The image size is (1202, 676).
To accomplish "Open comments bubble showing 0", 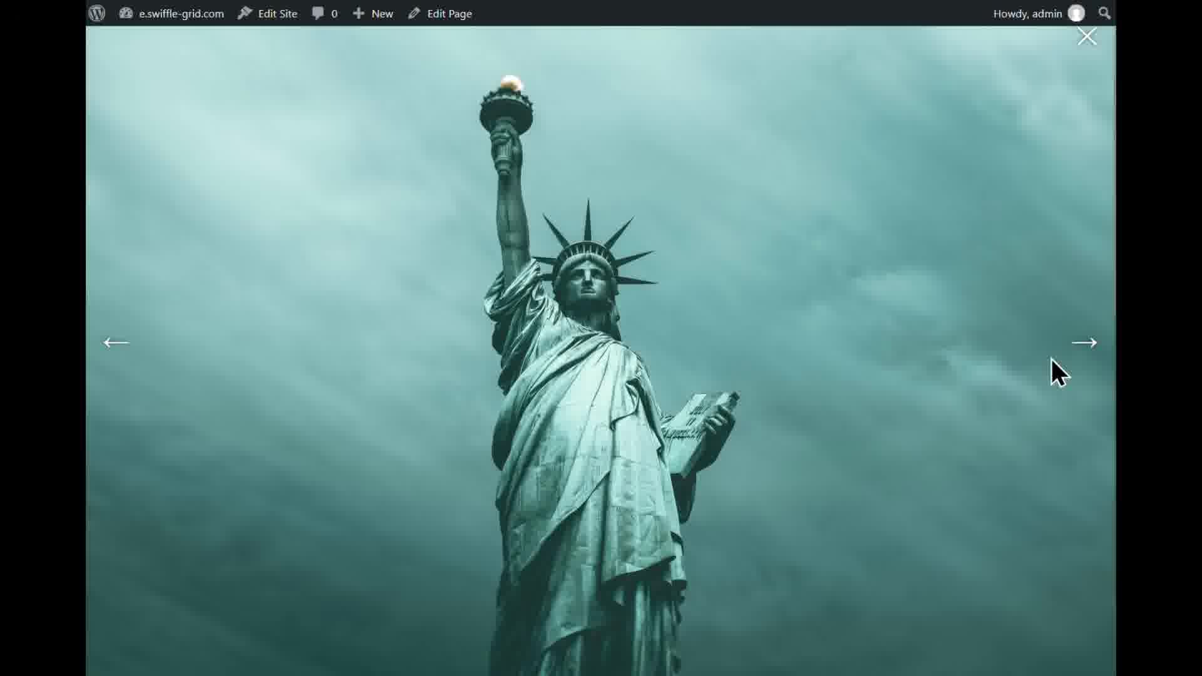I will point(324,13).
